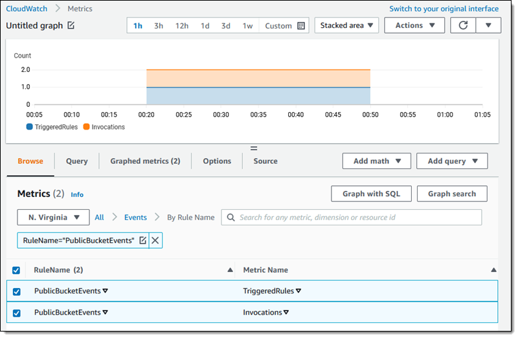Open the Add query dropdown

click(452, 161)
